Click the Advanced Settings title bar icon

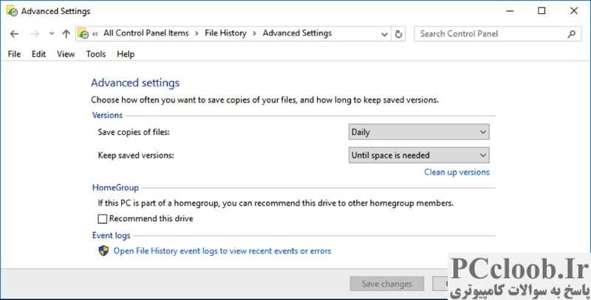pos(12,11)
